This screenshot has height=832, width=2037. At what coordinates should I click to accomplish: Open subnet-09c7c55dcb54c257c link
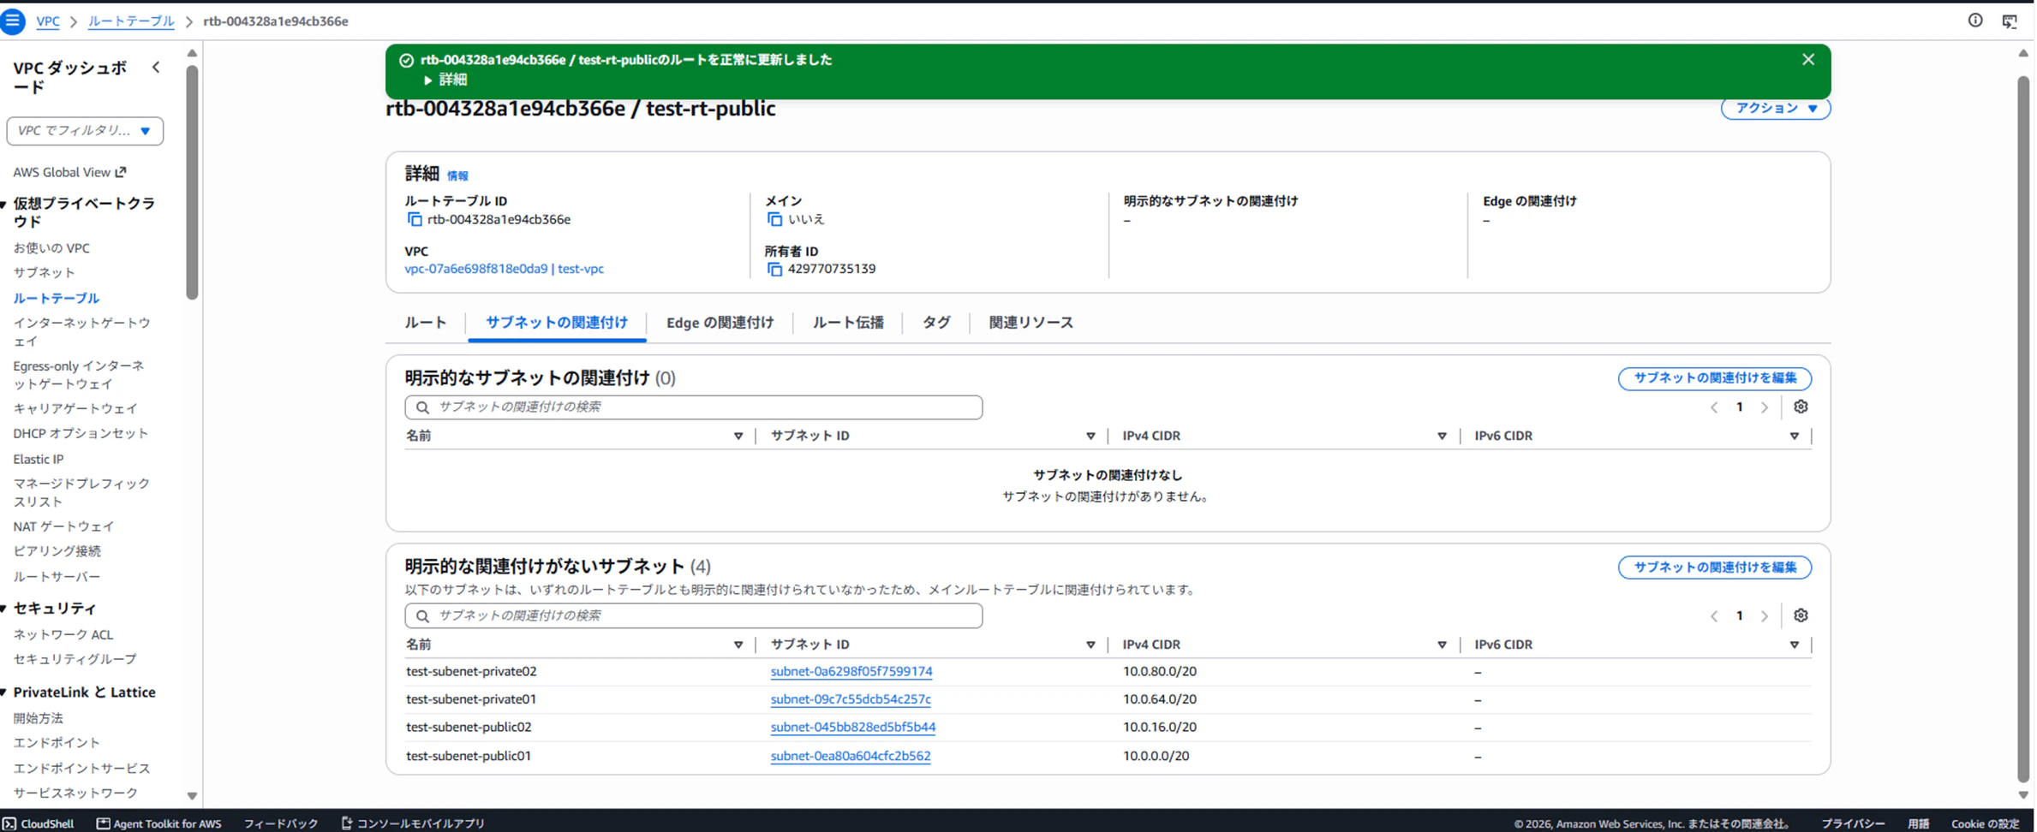(x=851, y=699)
